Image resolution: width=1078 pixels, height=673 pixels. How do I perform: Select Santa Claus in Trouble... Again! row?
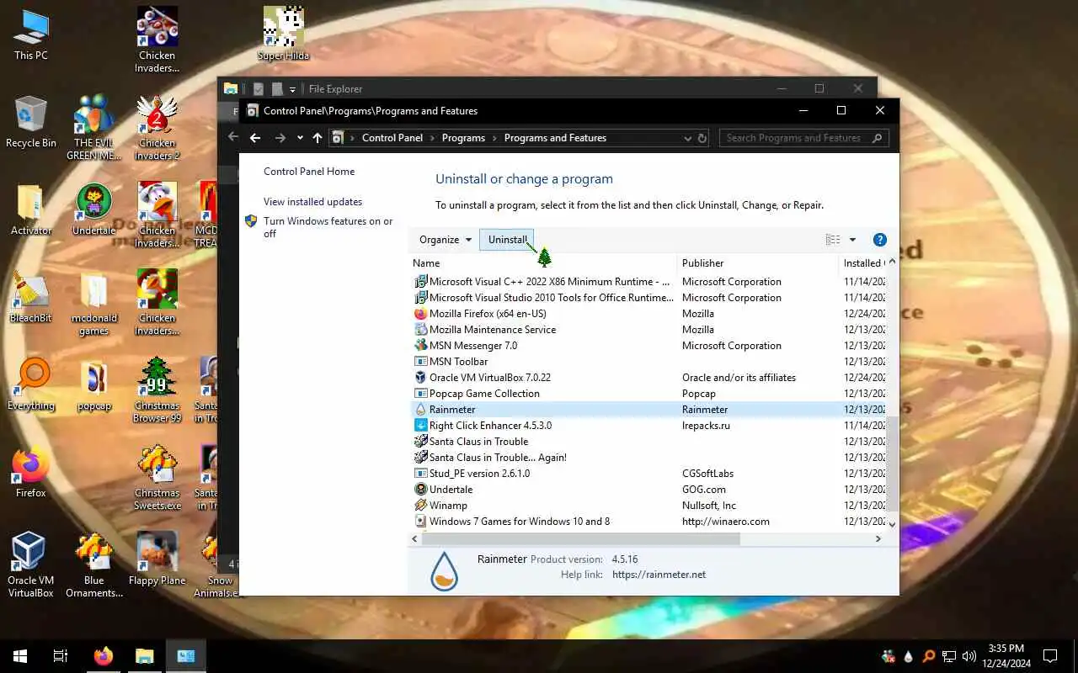(x=648, y=458)
